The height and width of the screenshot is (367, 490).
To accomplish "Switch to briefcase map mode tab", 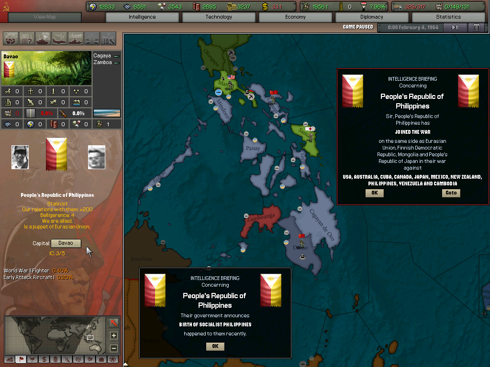I will (x=101, y=359).
